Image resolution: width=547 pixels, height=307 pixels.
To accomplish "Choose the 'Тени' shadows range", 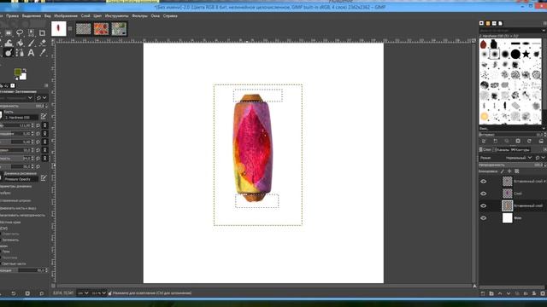I will pos(6,251).
